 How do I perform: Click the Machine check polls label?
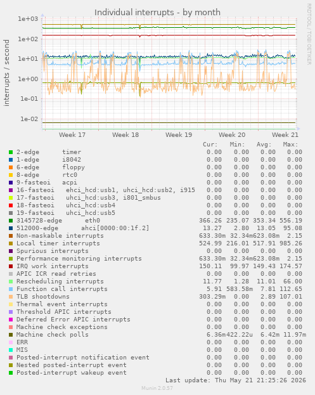click(53, 335)
